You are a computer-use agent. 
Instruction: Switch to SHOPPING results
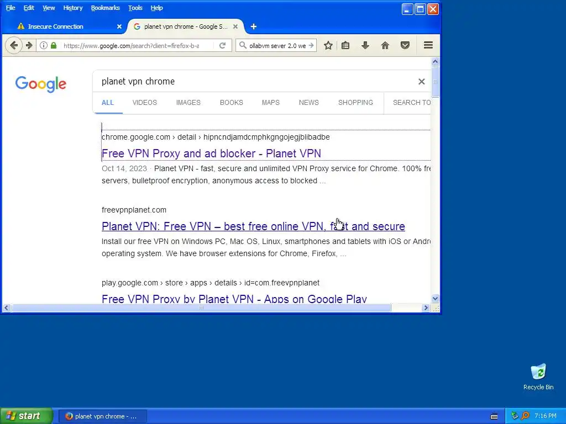pos(355,103)
